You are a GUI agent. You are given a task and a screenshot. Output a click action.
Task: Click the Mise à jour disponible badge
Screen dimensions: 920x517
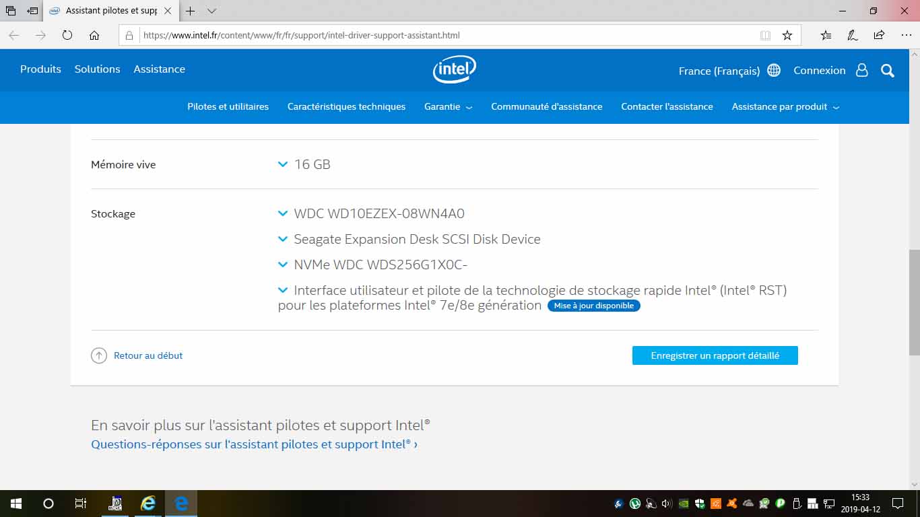pos(594,306)
